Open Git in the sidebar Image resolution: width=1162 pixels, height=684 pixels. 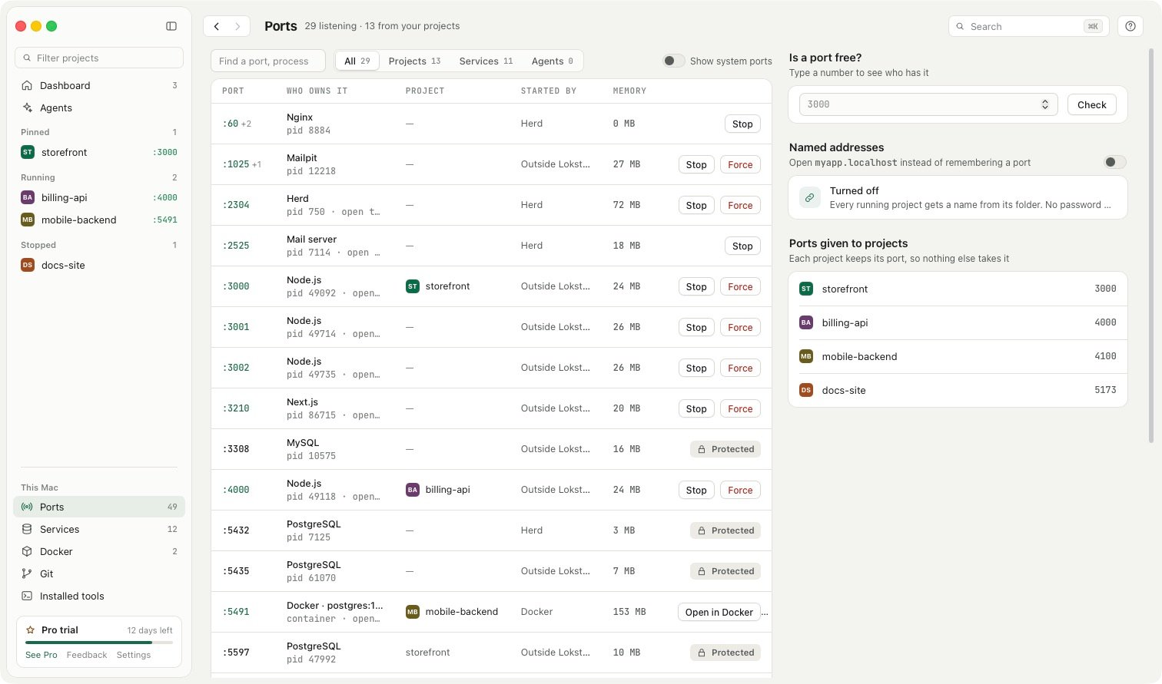[x=99, y=573]
